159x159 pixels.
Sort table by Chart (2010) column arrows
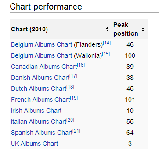(107, 29)
